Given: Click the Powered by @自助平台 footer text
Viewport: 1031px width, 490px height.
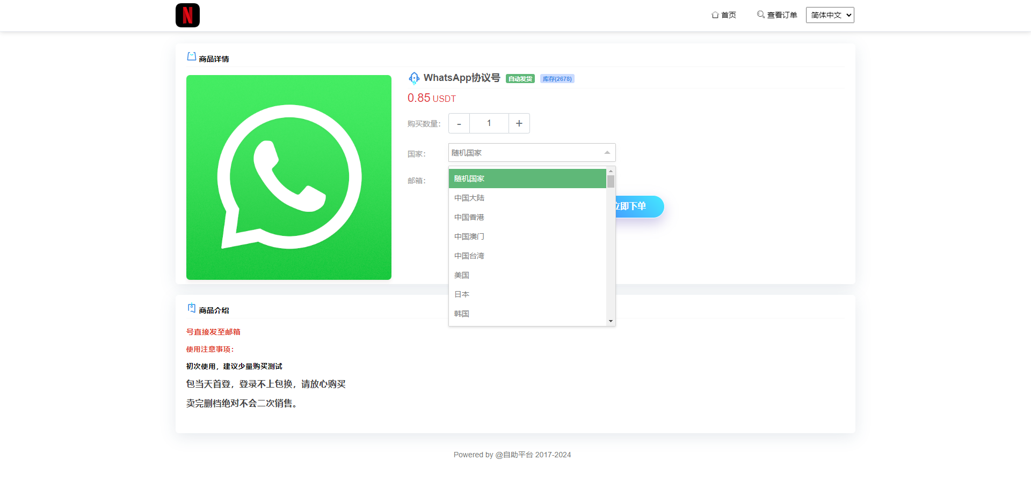Looking at the screenshot, I should pyautogui.click(x=512, y=455).
